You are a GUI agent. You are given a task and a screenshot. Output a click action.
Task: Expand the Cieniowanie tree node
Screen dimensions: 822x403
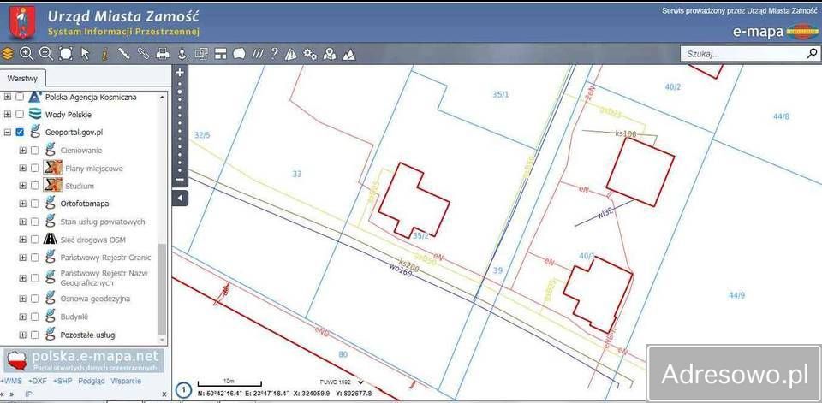tap(22, 151)
